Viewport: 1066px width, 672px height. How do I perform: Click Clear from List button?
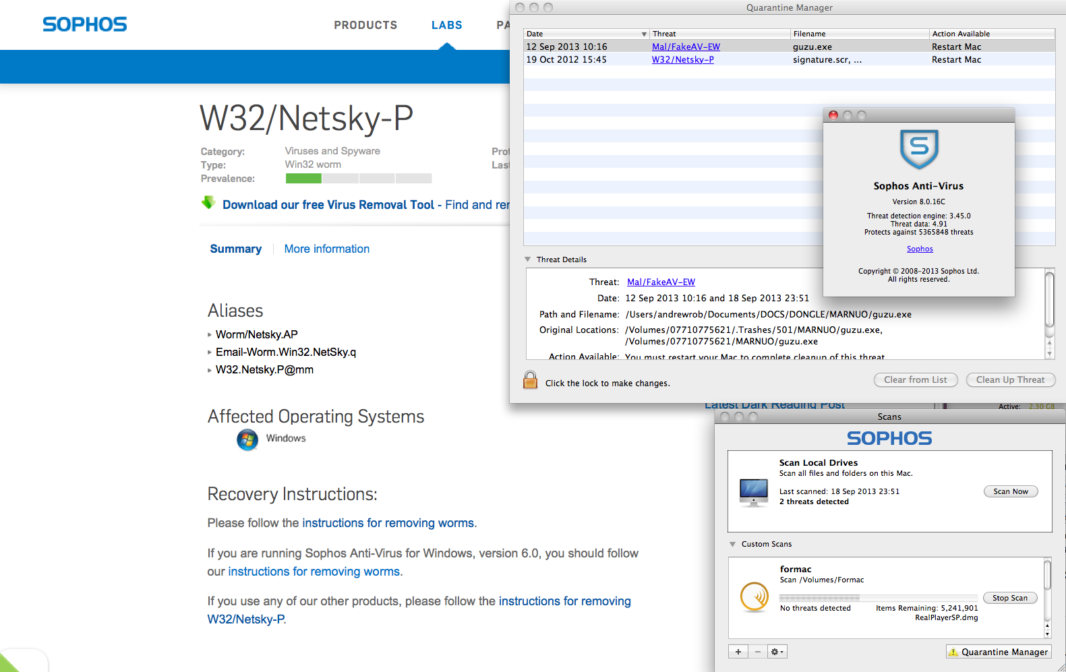(916, 380)
